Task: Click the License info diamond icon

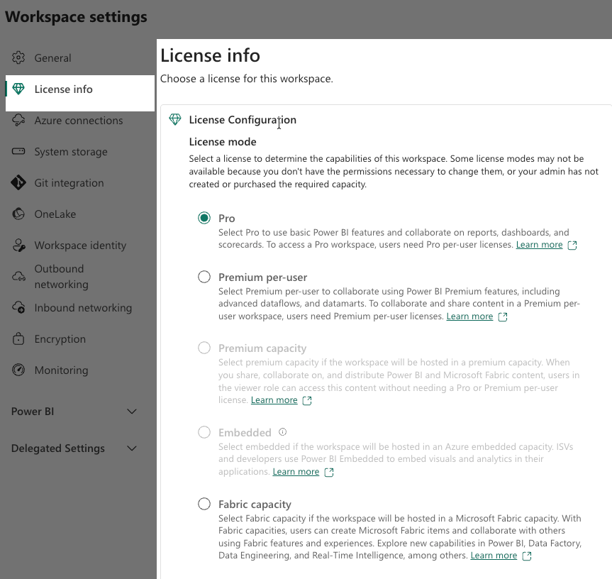Action: tap(18, 89)
